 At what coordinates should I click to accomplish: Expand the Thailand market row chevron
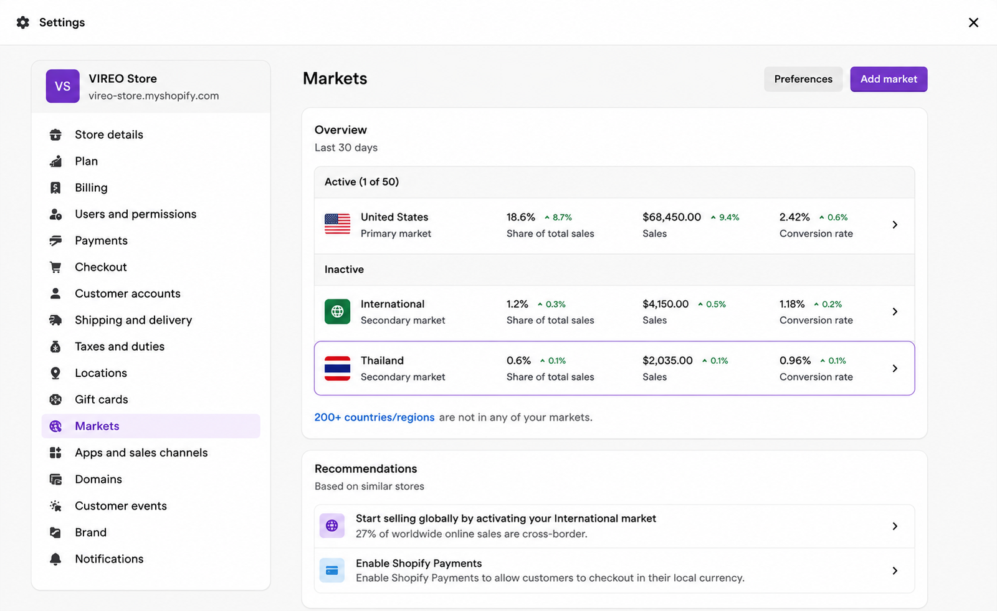pos(895,368)
